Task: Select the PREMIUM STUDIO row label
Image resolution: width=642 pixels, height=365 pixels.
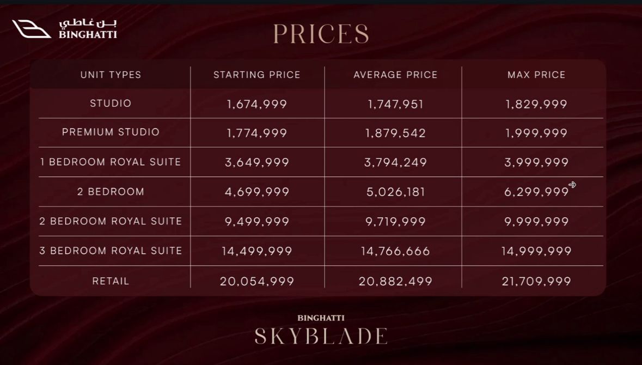Action: 111,132
